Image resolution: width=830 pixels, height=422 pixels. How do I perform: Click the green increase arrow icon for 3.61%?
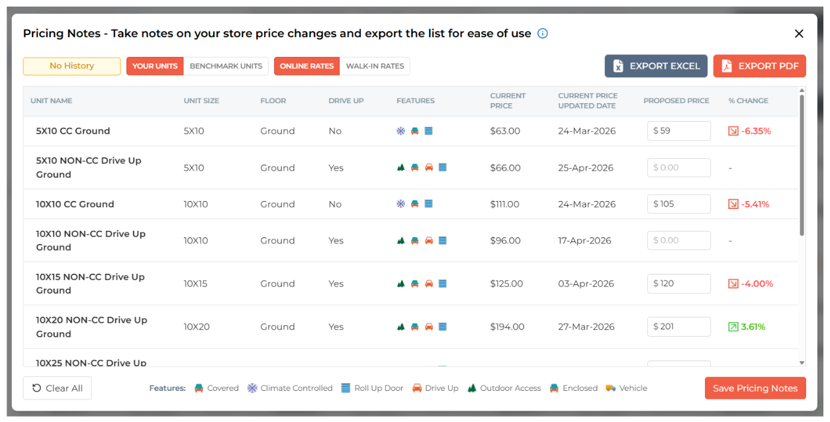(733, 327)
